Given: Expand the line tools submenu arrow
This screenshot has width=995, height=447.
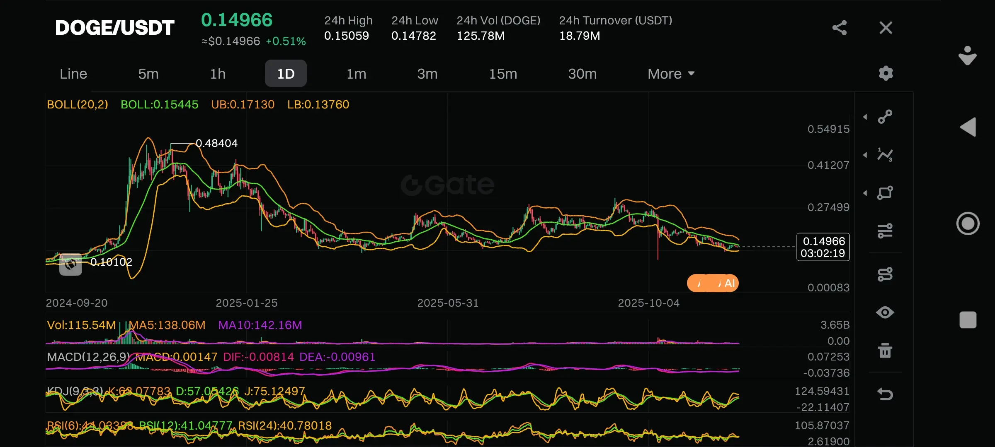Looking at the screenshot, I should tap(865, 117).
